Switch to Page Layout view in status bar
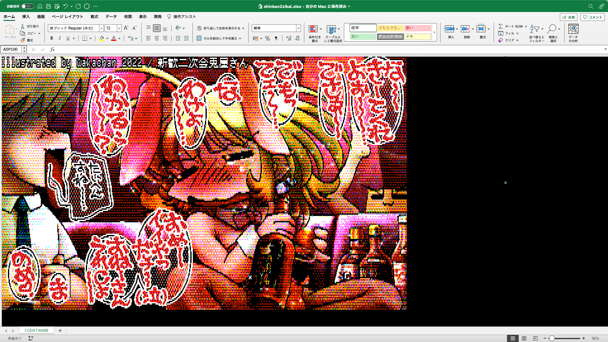 pyautogui.click(x=524, y=339)
